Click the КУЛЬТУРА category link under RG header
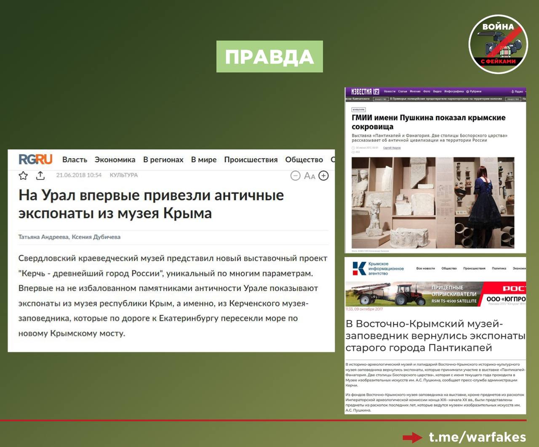The image size is (539, 447). point(123,175)
